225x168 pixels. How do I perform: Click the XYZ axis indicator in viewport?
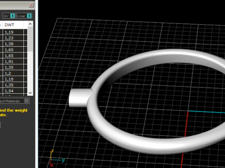click(x=57, y=158)
